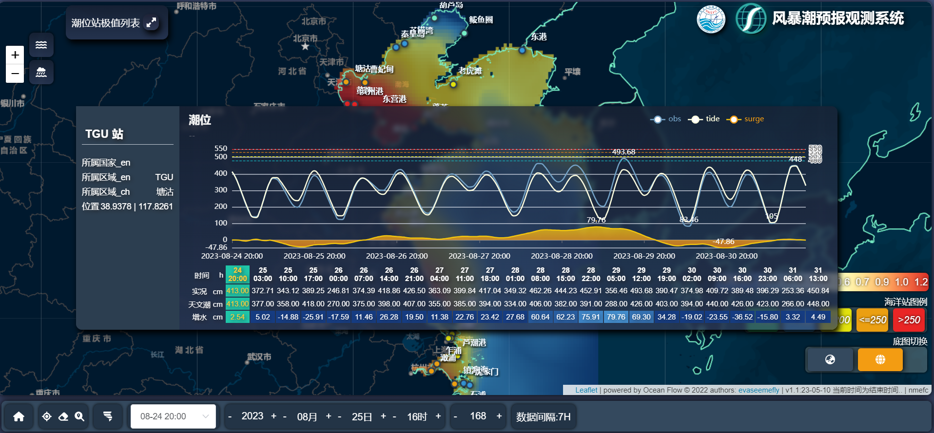
Task: Click the 493.68 peak label on chart
Action: click(623, 152)
